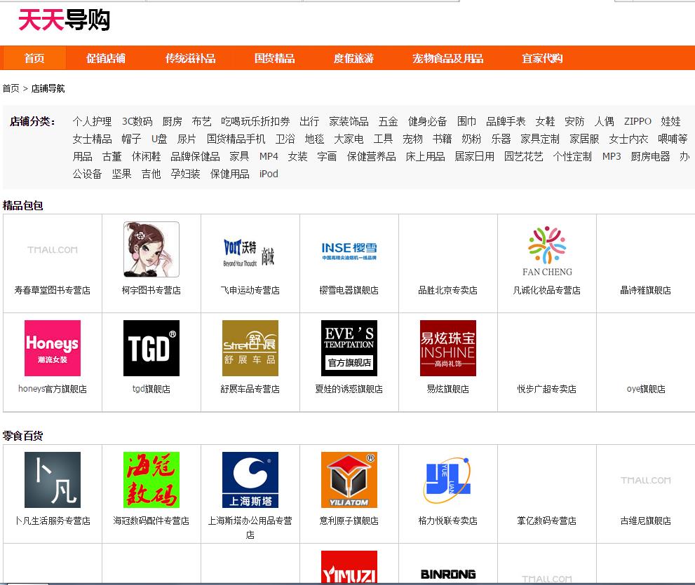
Task: Open the 园艺花艺 category link
Action: coord(523,156)
